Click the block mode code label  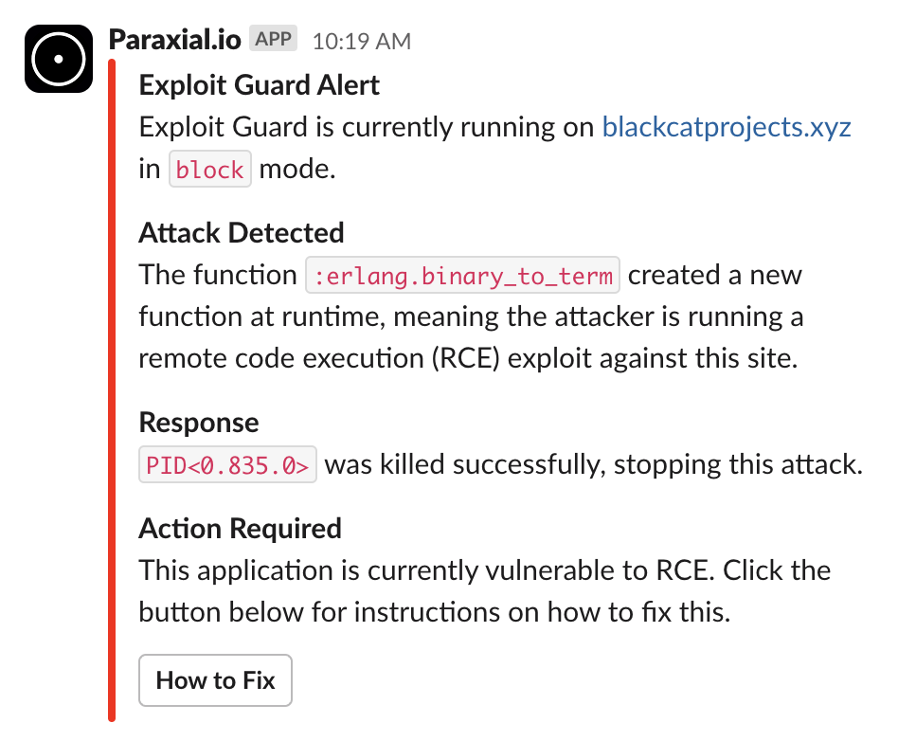tap(210, 169)
